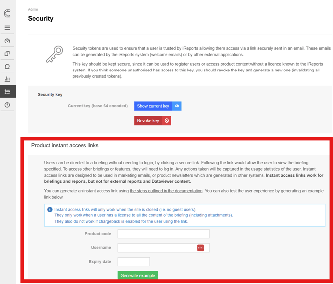Click the Admin breadcrumb text

pyautogui.click(x=33, y=9)
